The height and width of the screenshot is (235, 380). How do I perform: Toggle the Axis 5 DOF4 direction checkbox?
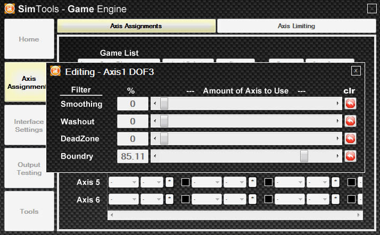pyautogui.click(x=351, y=182)
